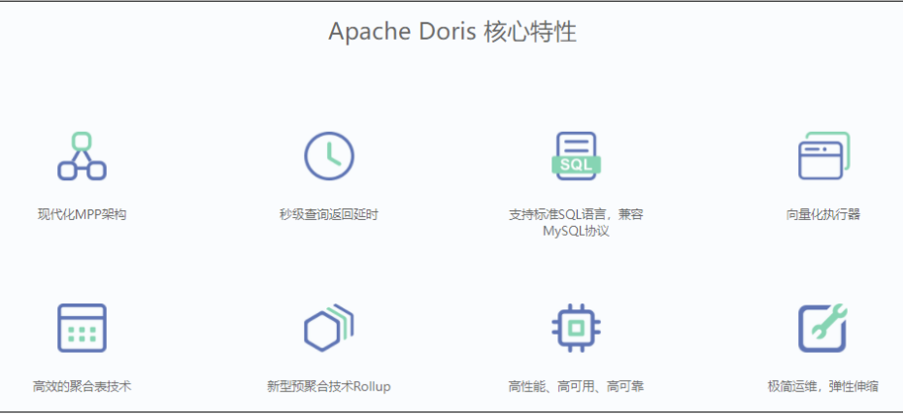The height and width of the screenshot is (414, 903).
Task: Select the '秒级查询返回延时' label
Action: [329, 214]
